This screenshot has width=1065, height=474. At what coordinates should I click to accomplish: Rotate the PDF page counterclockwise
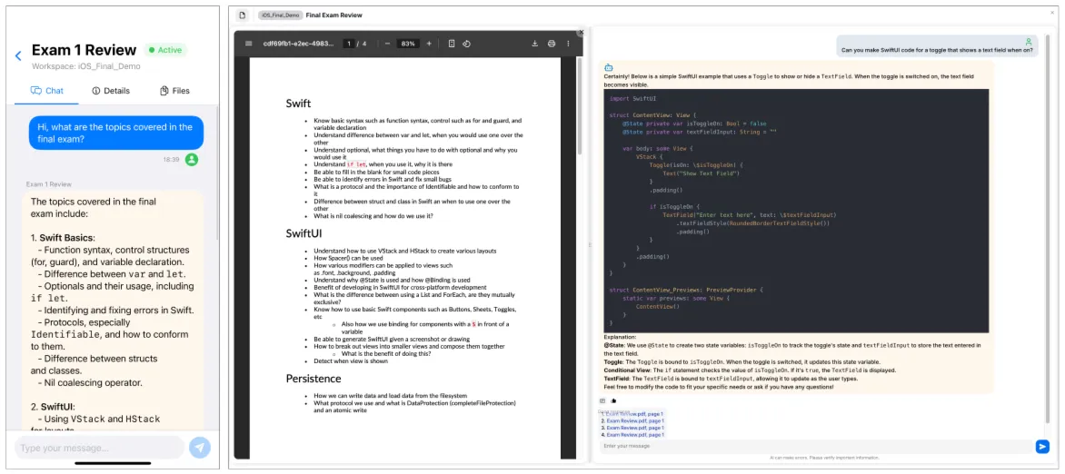[x=466, y=44]
